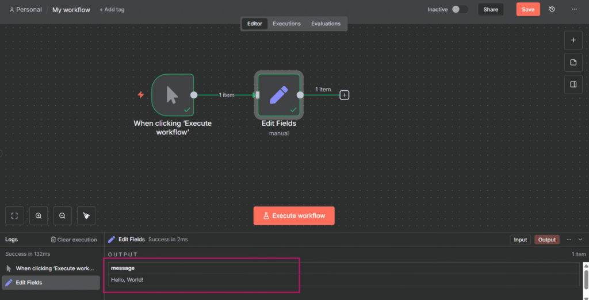Click the plus icon to add node
The width and height of the screenshot is (589, 300).
pos(573,40)
